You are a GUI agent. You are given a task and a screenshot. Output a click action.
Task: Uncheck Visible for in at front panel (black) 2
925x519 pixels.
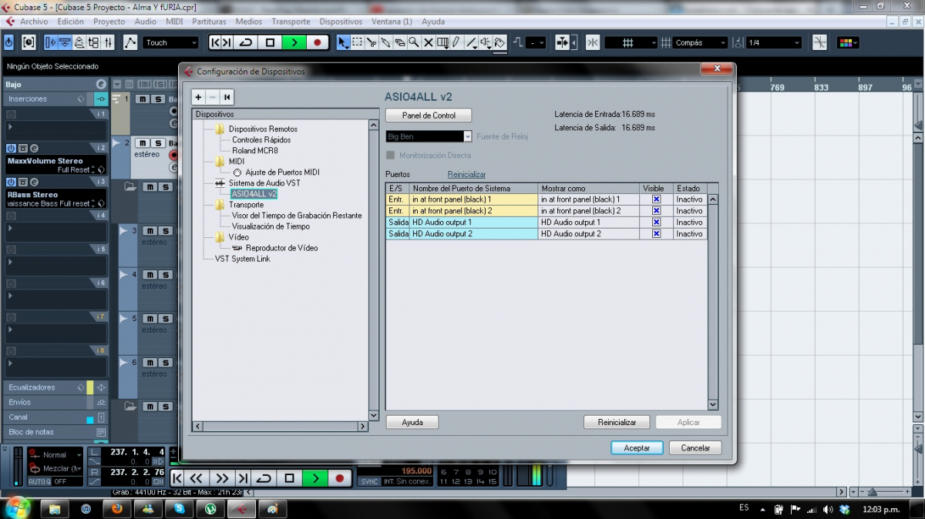coord(656,210)
